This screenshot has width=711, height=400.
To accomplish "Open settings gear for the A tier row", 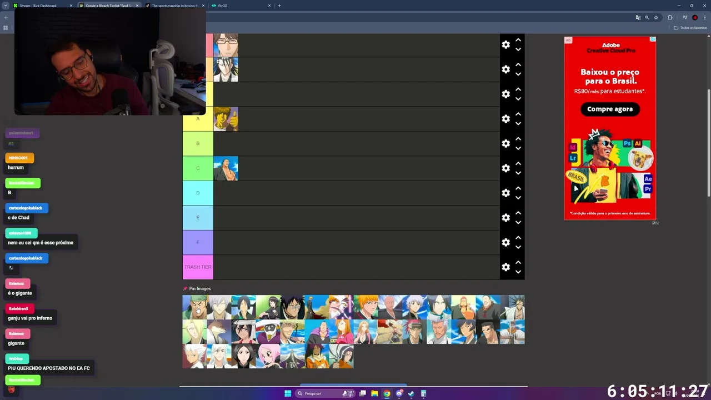I will pos(505,119).
